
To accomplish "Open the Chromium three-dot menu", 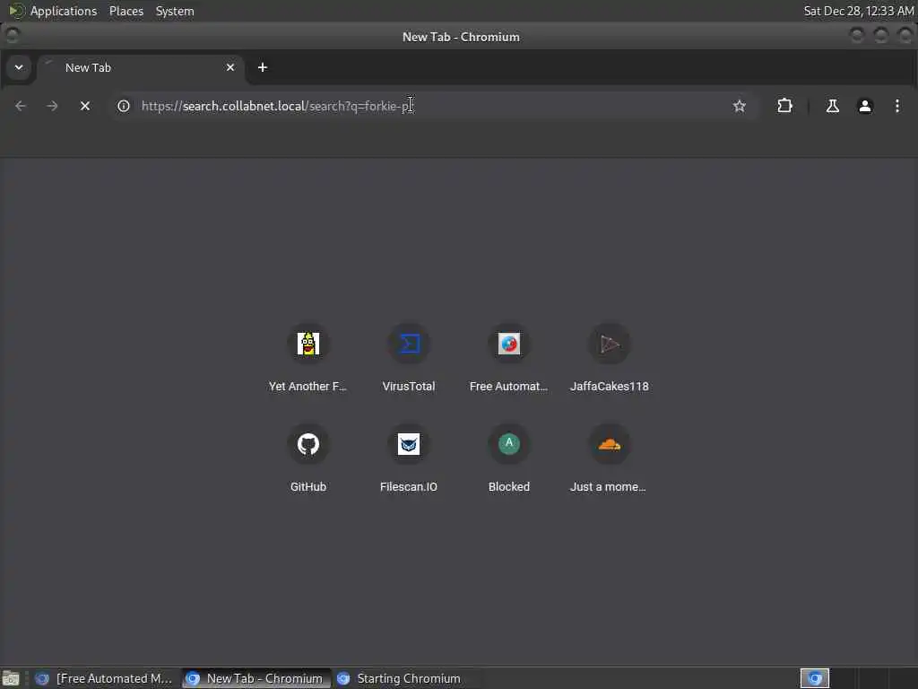I will pyautogui.click(x=896, y=106).
